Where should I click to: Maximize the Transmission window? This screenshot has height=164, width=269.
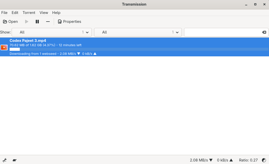[255, 5]
